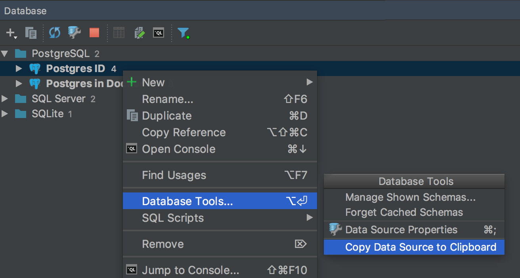Viewport: 520px width, 278px height.
Task: Choose Copy Reference menu item
Action: point(220,132)
